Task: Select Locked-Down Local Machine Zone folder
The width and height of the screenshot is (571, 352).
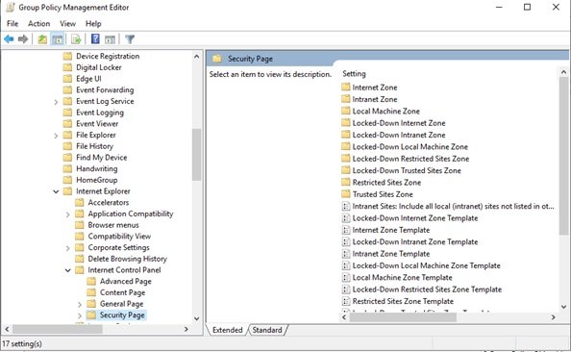Action: point(410,146)
